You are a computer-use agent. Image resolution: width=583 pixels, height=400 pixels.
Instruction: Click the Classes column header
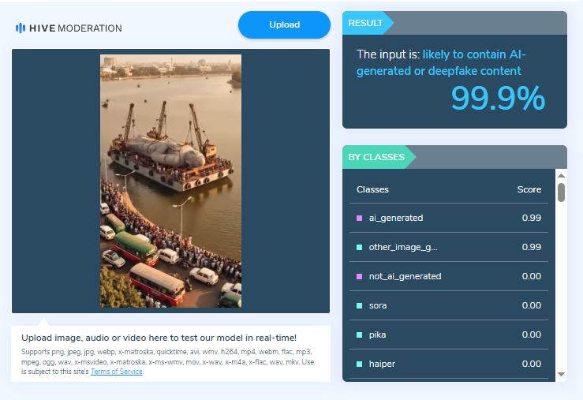point(372,189)
